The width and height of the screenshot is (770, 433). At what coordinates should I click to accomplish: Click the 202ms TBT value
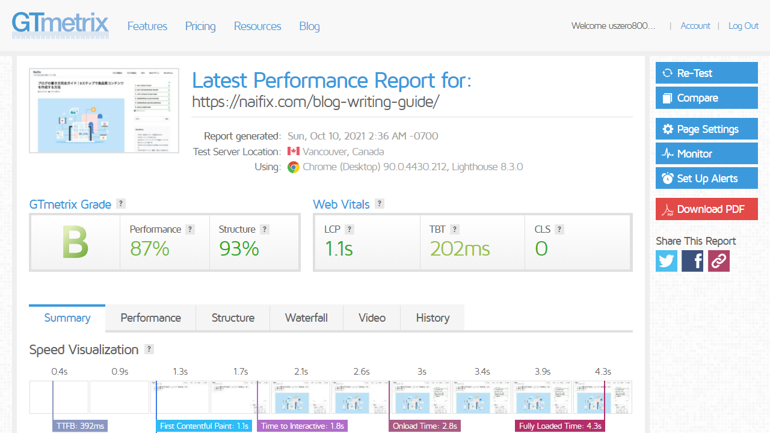[x=460, y=248]
